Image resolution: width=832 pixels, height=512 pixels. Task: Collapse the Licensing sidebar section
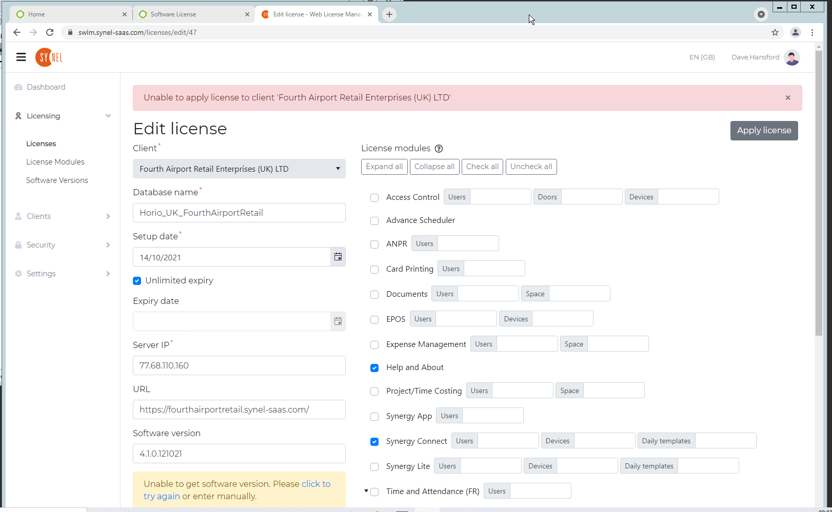point(108,116)
